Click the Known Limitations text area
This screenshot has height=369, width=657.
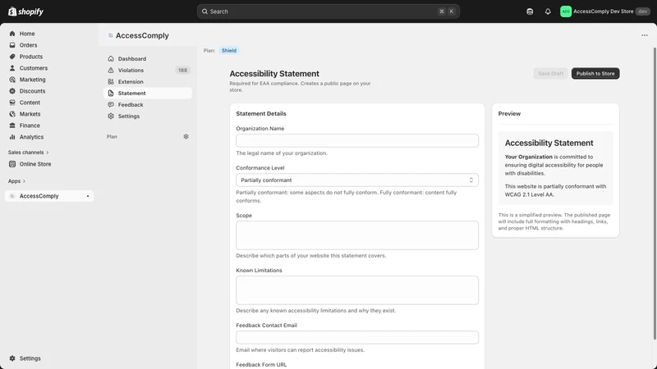pyautogui.click(x=357, y=290)
